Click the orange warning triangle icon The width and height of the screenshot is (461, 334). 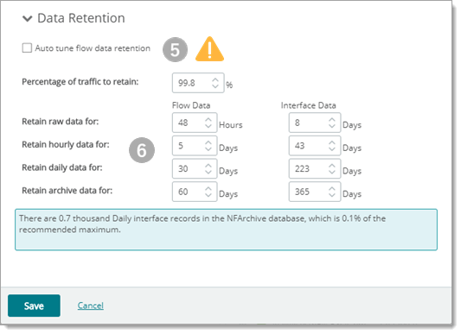(209, 49)
